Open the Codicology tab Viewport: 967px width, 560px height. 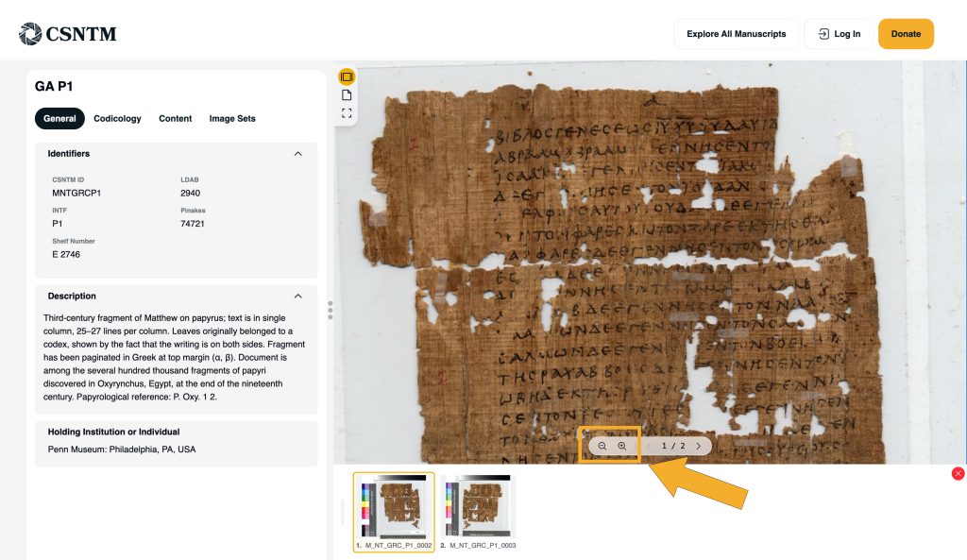coord(117,119)
